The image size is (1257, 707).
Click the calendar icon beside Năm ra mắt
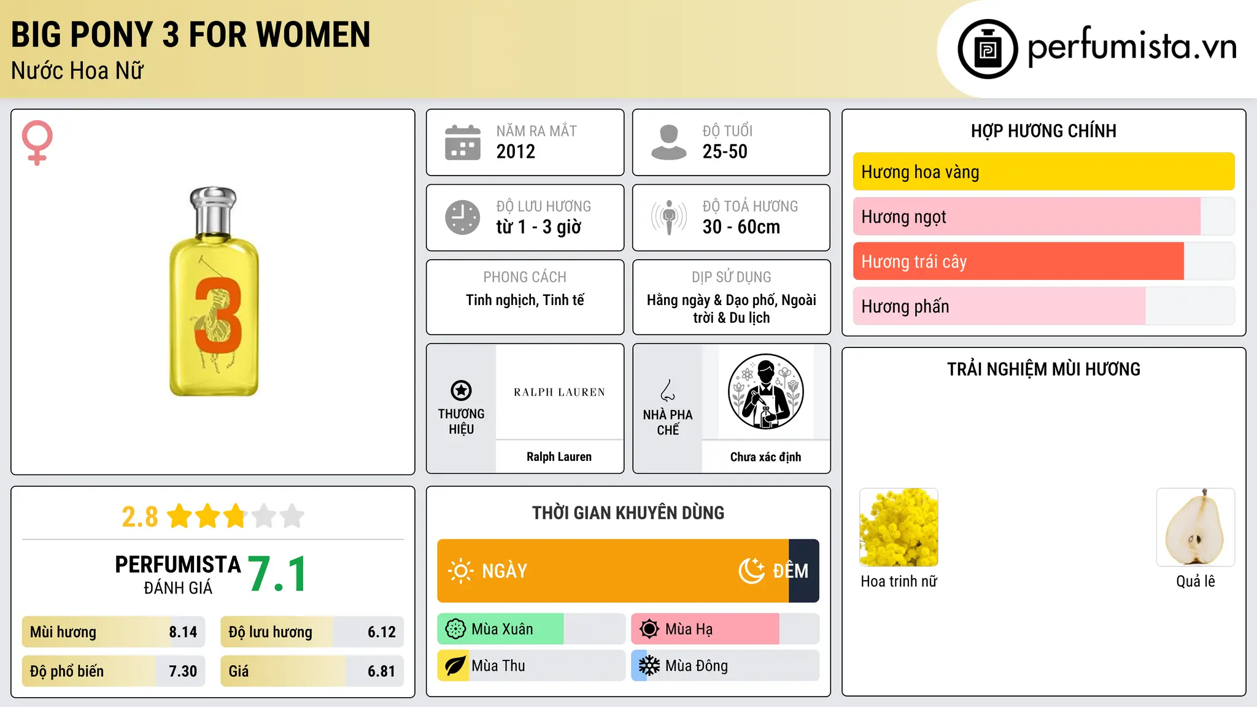pos(463,142)
